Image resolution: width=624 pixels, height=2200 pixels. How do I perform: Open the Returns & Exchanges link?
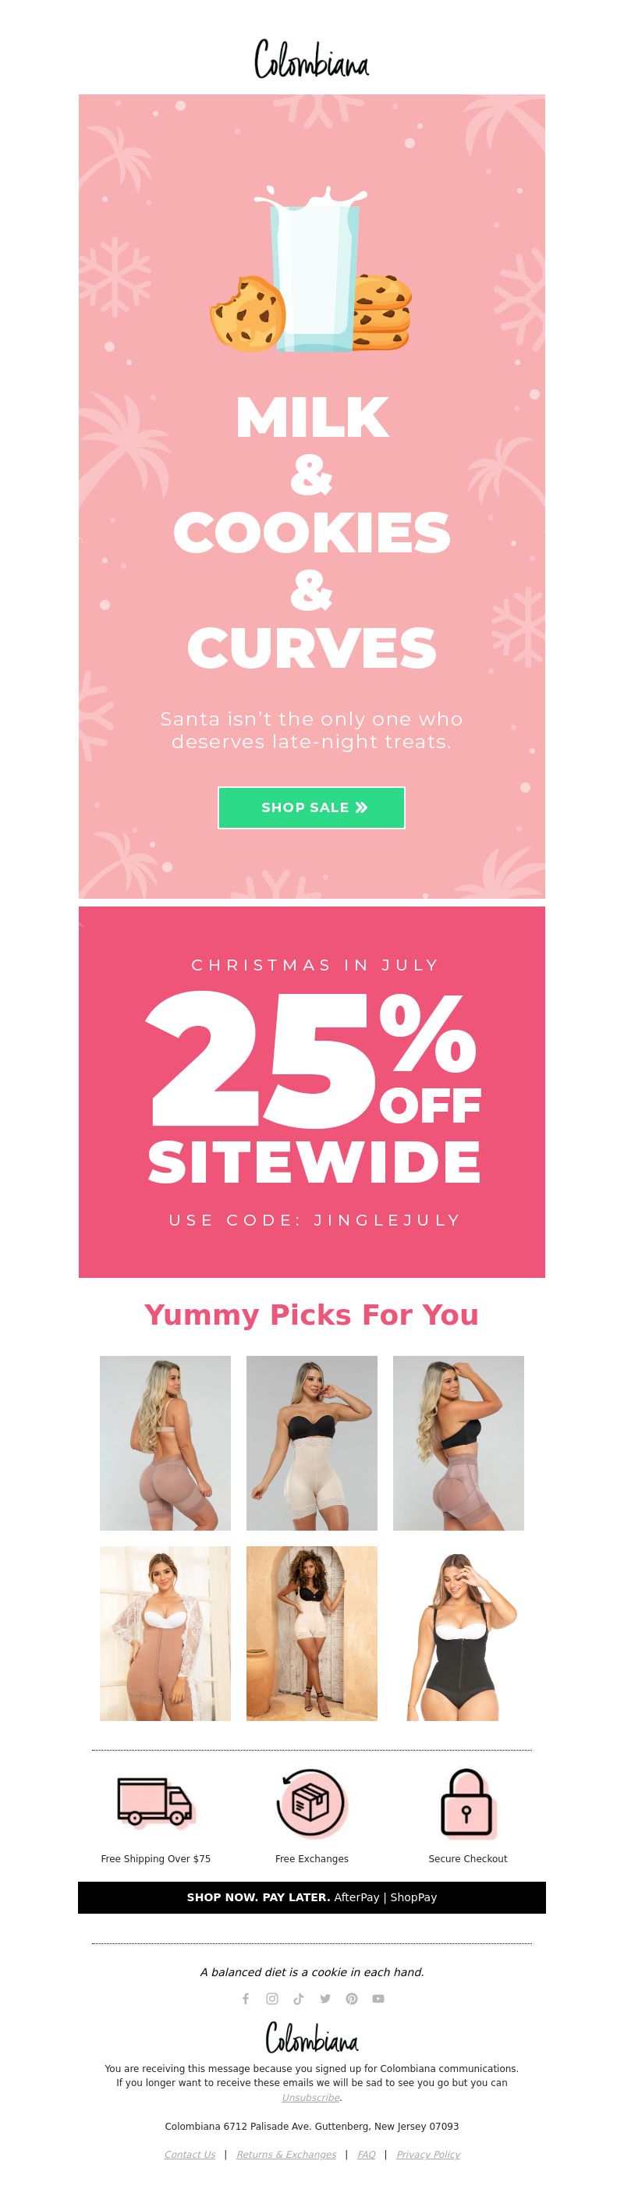(x=286, y=2154)
